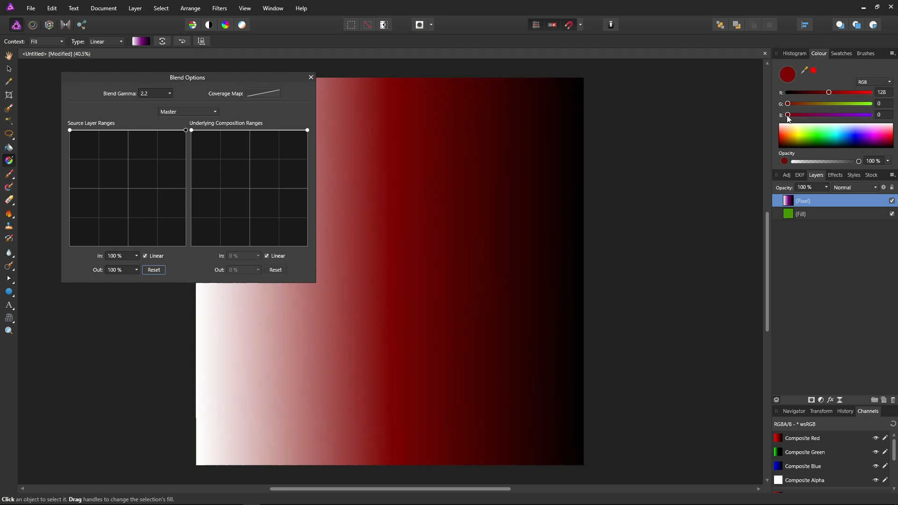
Task: Switch to the Swatches tab
Action: click(841, 53)
